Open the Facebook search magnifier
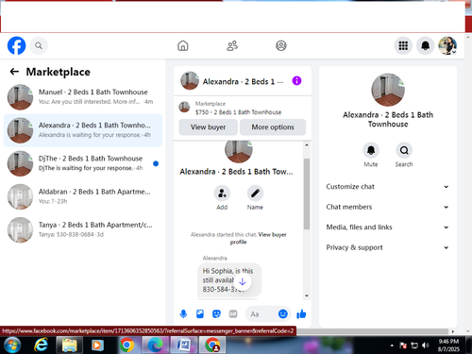 click(x=39, y=45)
